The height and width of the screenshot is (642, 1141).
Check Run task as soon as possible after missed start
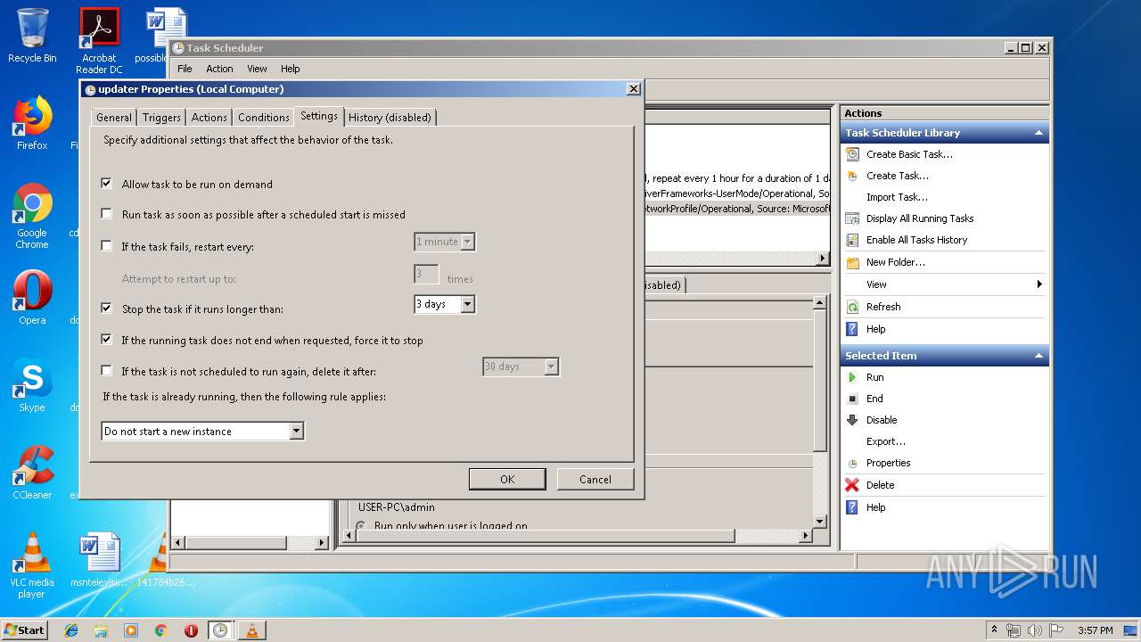(x=107, y=214)
